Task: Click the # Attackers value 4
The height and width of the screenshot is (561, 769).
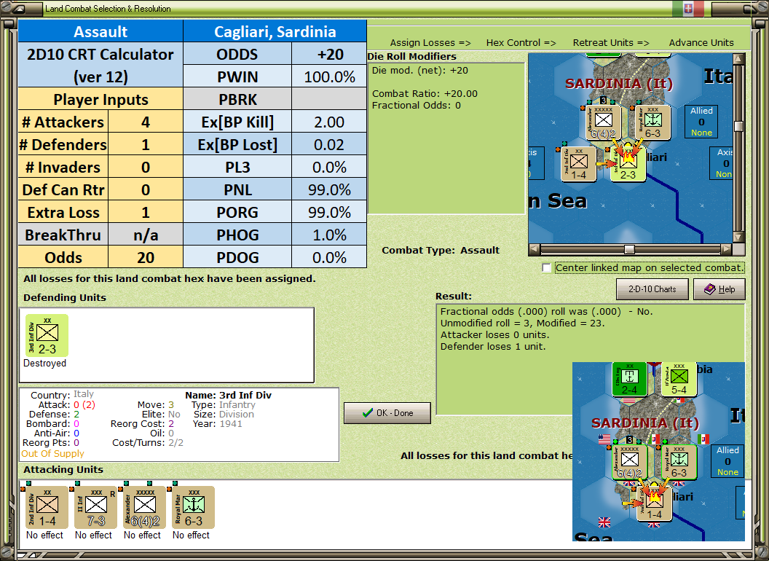Action: click(146, 122)
